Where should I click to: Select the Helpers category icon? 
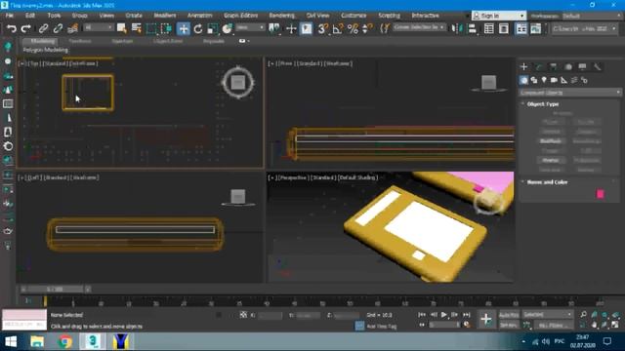point(564,80)
